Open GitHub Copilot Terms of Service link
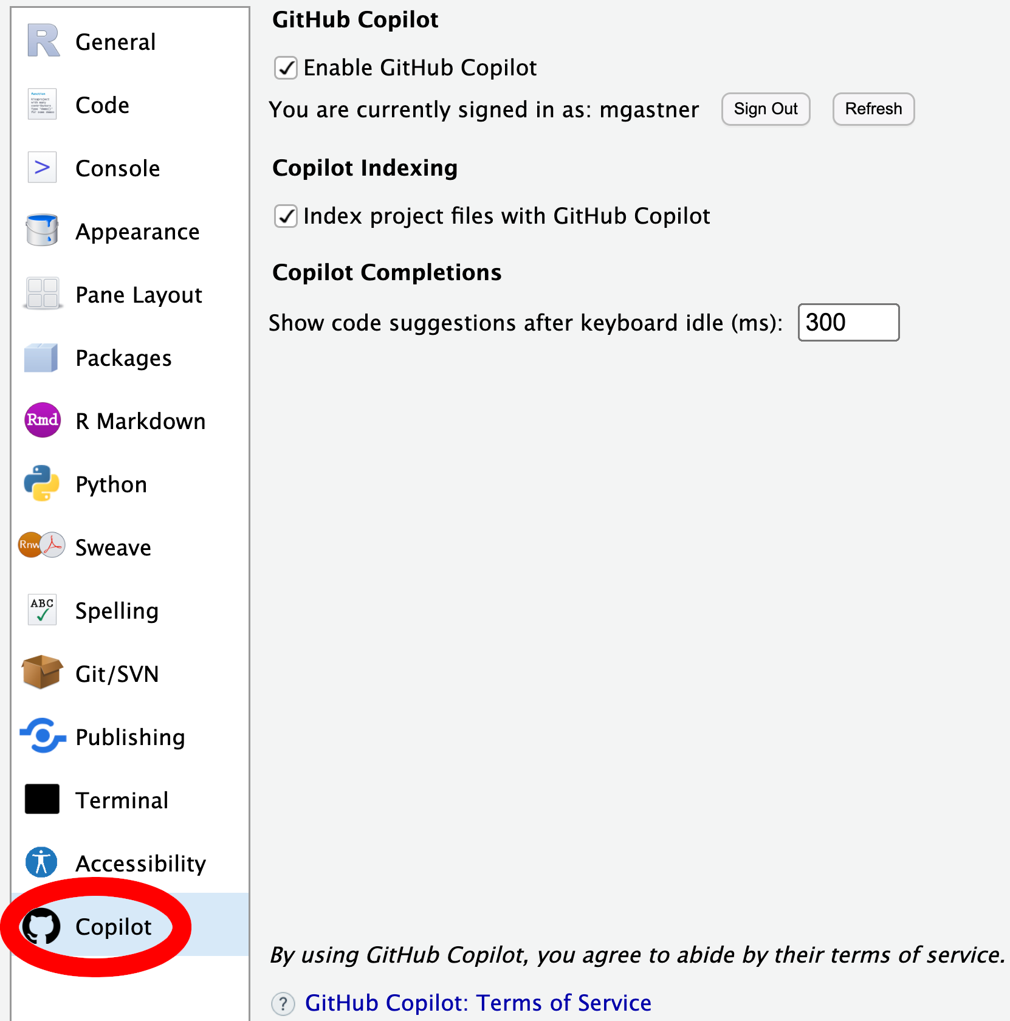 point(478,1003)
